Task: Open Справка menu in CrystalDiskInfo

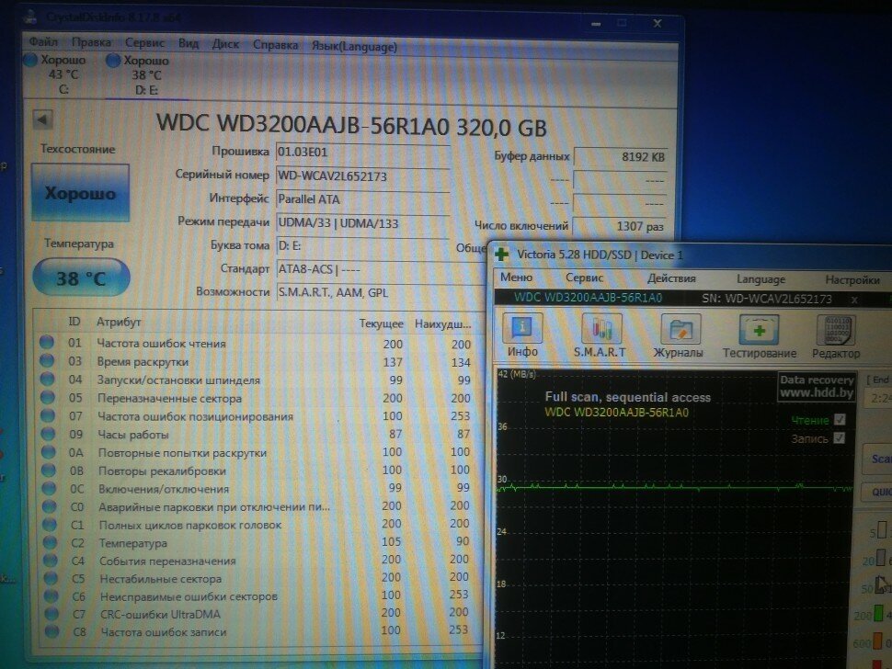Action: click(x=275, y=44)
